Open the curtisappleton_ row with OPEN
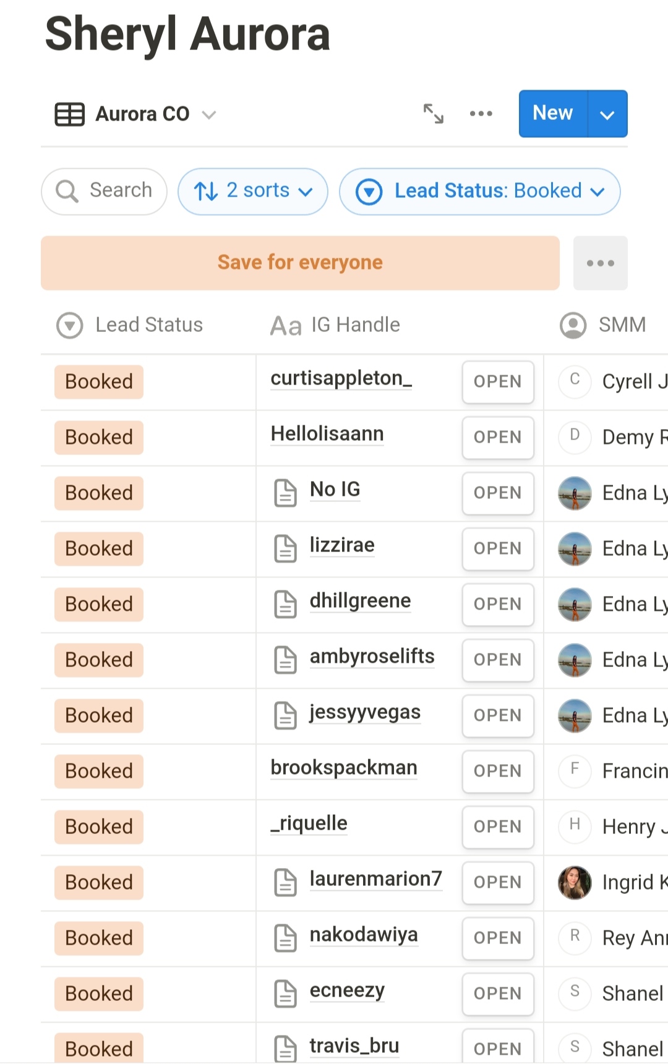Image resolution: width=668 pixels, height=1064 pixels. (x=497, y=381)
